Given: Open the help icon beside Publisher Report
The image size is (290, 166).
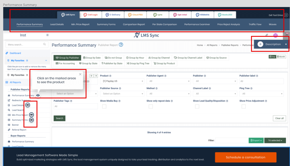Looking at the screenshot, I should point(121,45).
